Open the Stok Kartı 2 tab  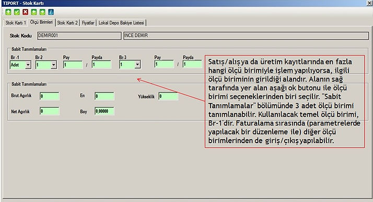click(67, 23)
